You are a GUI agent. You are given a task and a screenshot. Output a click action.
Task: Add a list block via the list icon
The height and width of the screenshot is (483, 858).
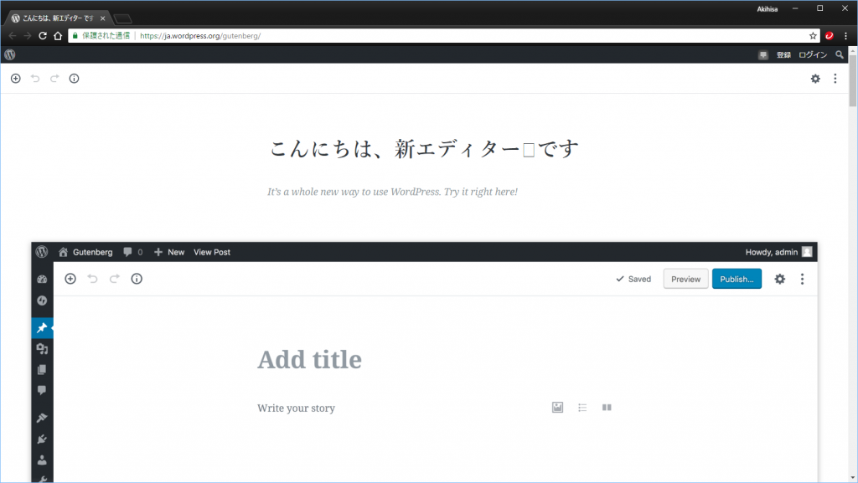582,408
